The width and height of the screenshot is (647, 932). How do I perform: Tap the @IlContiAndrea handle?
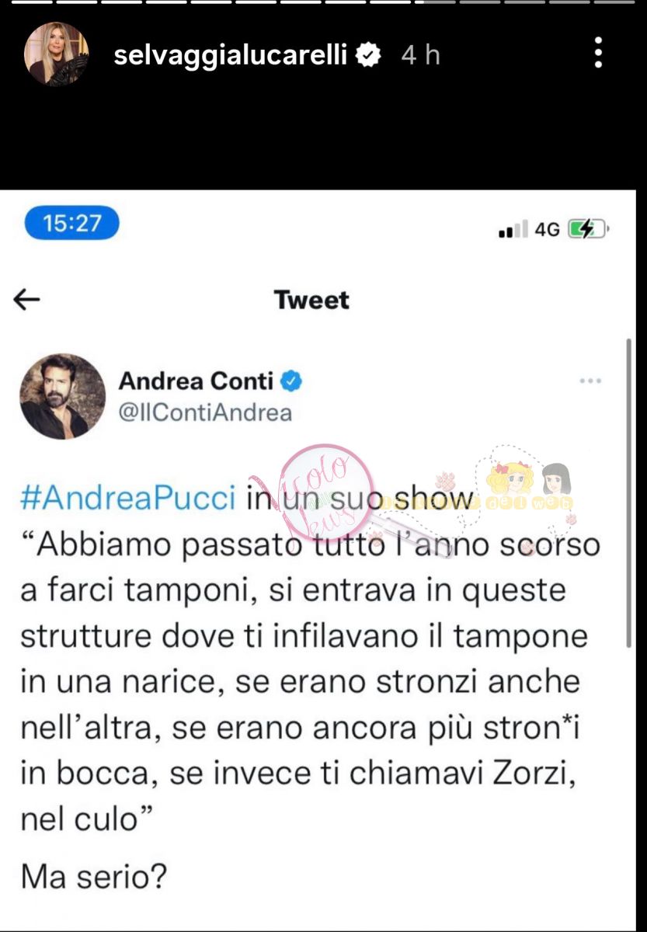pyautogui.click(x=205, y=412)
